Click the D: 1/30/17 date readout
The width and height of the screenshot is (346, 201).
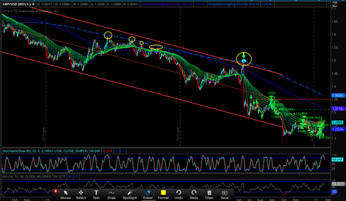coord(44,4)
